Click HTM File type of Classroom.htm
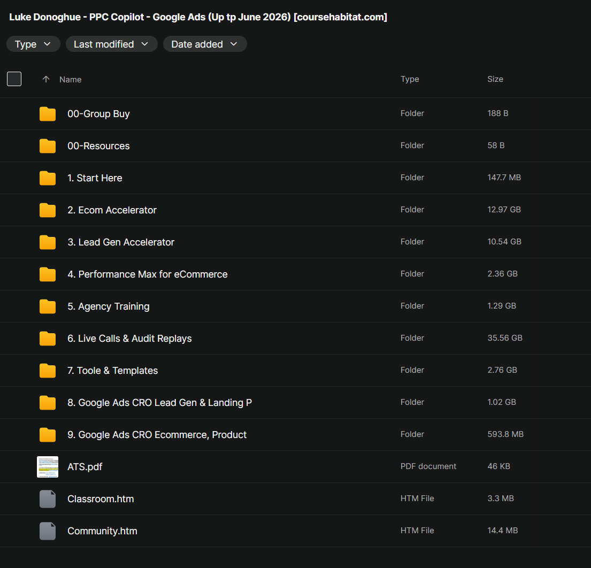This screenshot has width=591, height=568. pyautogui.click(x=417, y=498)
